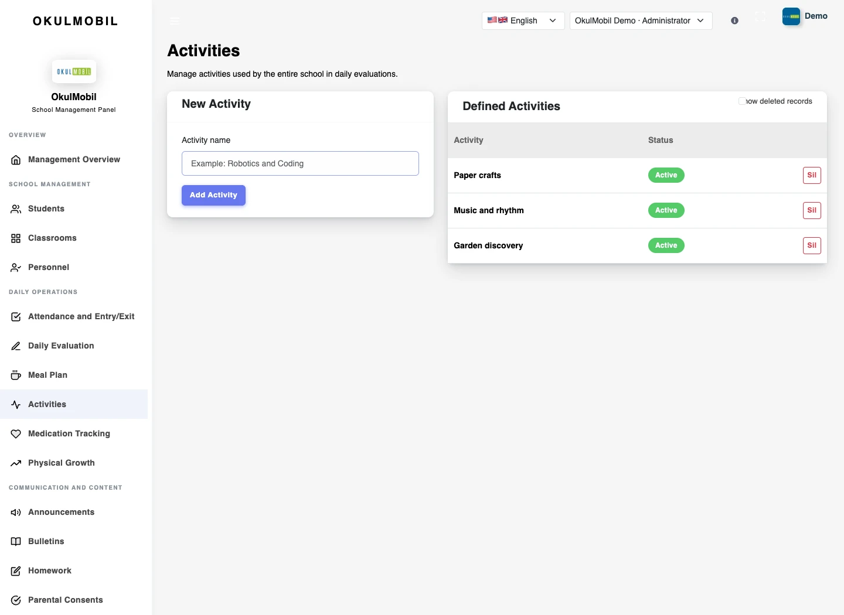
Task: Click the info icon in top bar
Action: click(x=734, y=20)
